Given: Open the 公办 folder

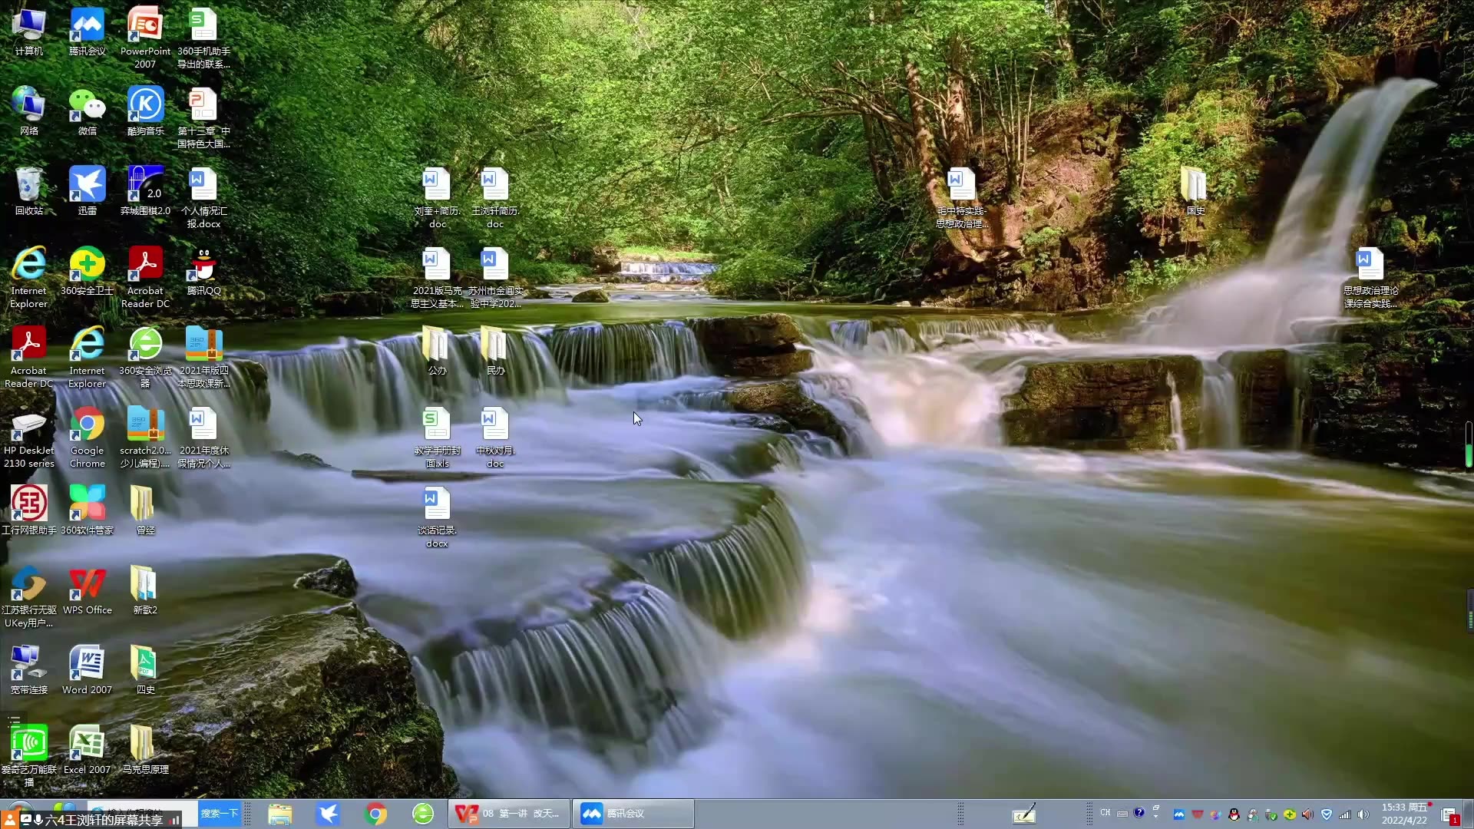Looking at the screenshot, I should point(437,352).
